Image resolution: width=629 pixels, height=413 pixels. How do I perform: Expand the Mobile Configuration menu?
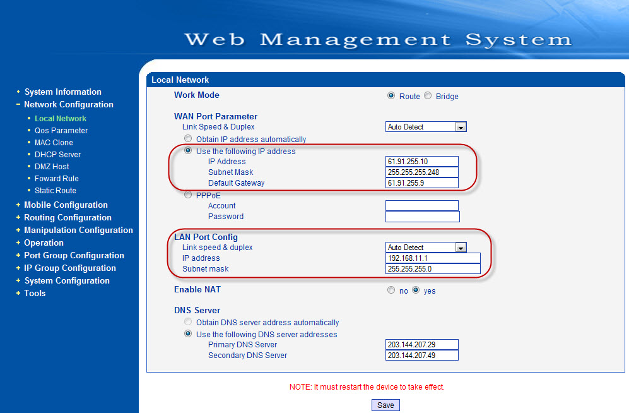point(66,205)
